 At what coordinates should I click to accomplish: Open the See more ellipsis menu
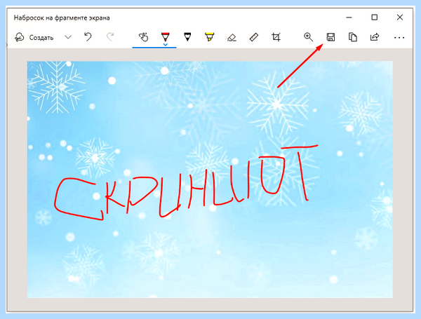click(399, 38)
